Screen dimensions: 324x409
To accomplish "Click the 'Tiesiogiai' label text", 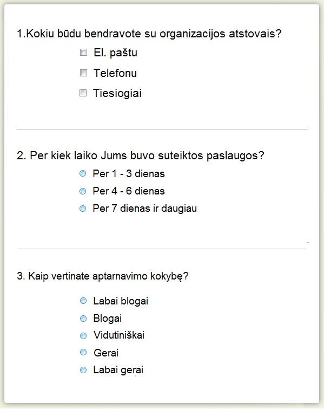I will click(117, 93).
